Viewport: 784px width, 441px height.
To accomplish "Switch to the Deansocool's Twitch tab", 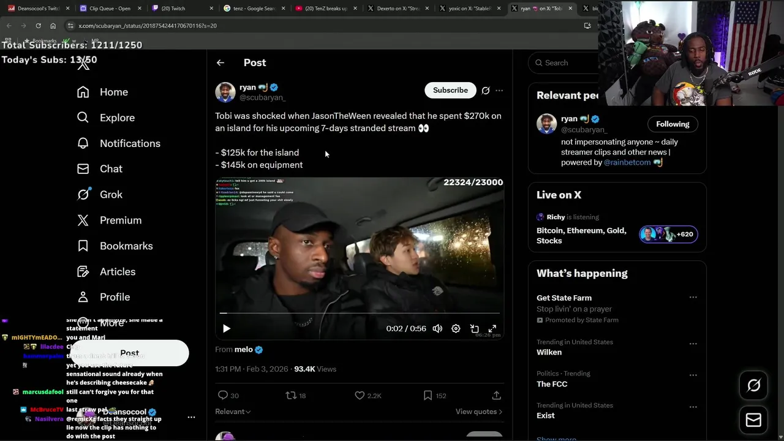I will [x=38, y=9].
